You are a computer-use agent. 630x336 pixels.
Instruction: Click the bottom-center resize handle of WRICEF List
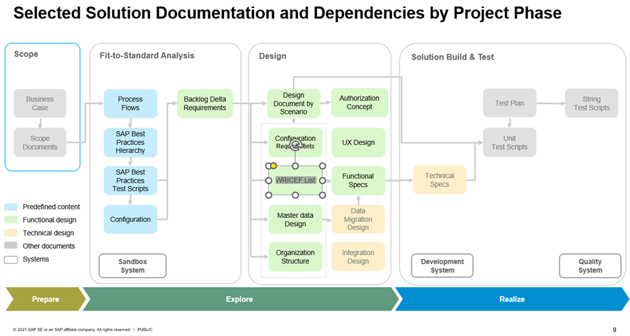tap(296, 195)
